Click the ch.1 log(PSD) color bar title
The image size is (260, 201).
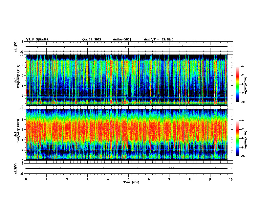click(x=246, y=85)
